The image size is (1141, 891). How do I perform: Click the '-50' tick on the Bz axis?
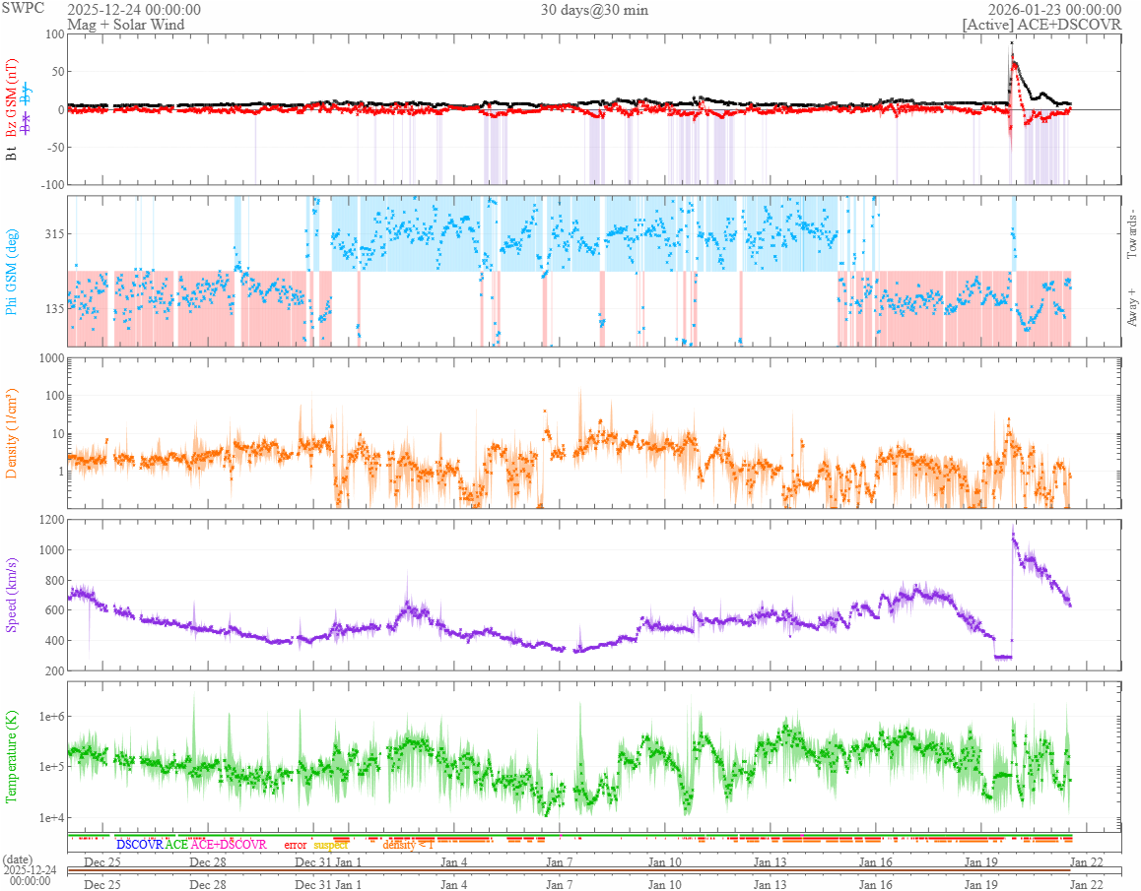[x=54, y=147]
